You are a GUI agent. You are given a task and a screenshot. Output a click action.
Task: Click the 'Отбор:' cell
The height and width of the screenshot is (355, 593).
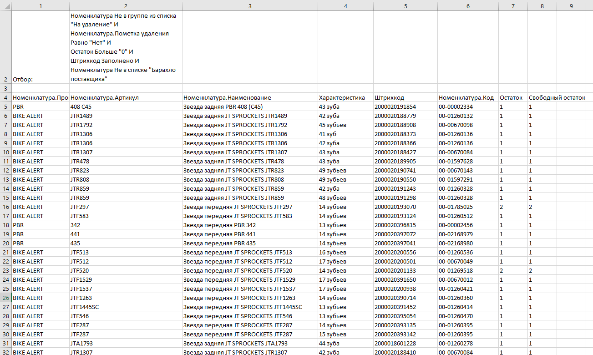[40, 79]
